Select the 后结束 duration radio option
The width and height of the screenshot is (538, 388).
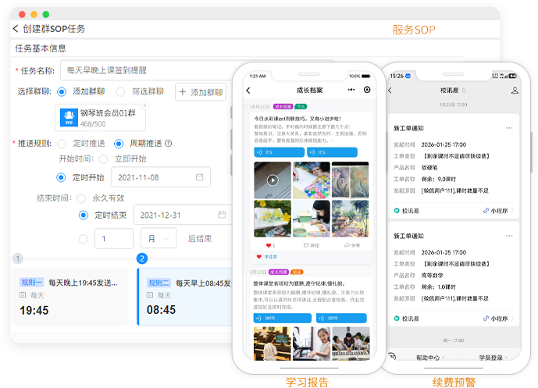pos(84,239)
